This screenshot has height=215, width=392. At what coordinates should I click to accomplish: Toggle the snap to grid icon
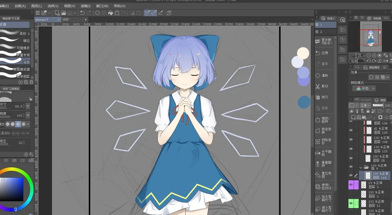[x=161, y=13]
